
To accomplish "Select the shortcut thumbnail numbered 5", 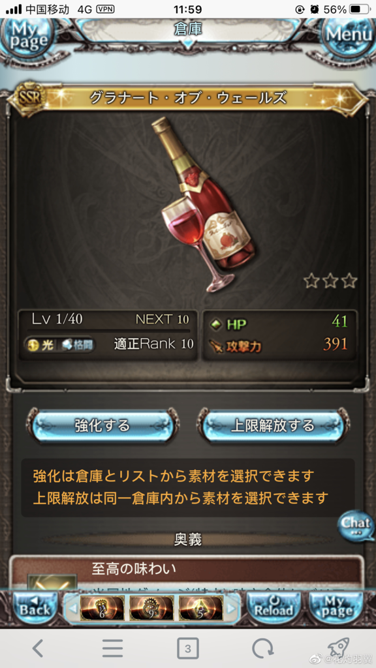I will pyautogui.click(x=201, y=609).
